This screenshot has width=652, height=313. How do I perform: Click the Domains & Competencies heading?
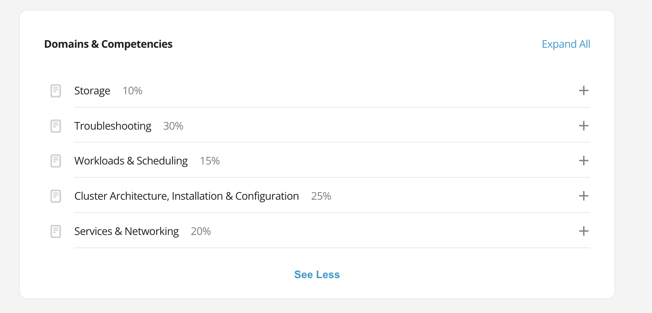point(108,44)
